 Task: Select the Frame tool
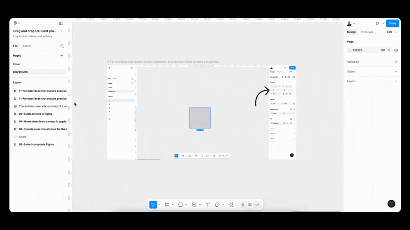pos(167,205)
